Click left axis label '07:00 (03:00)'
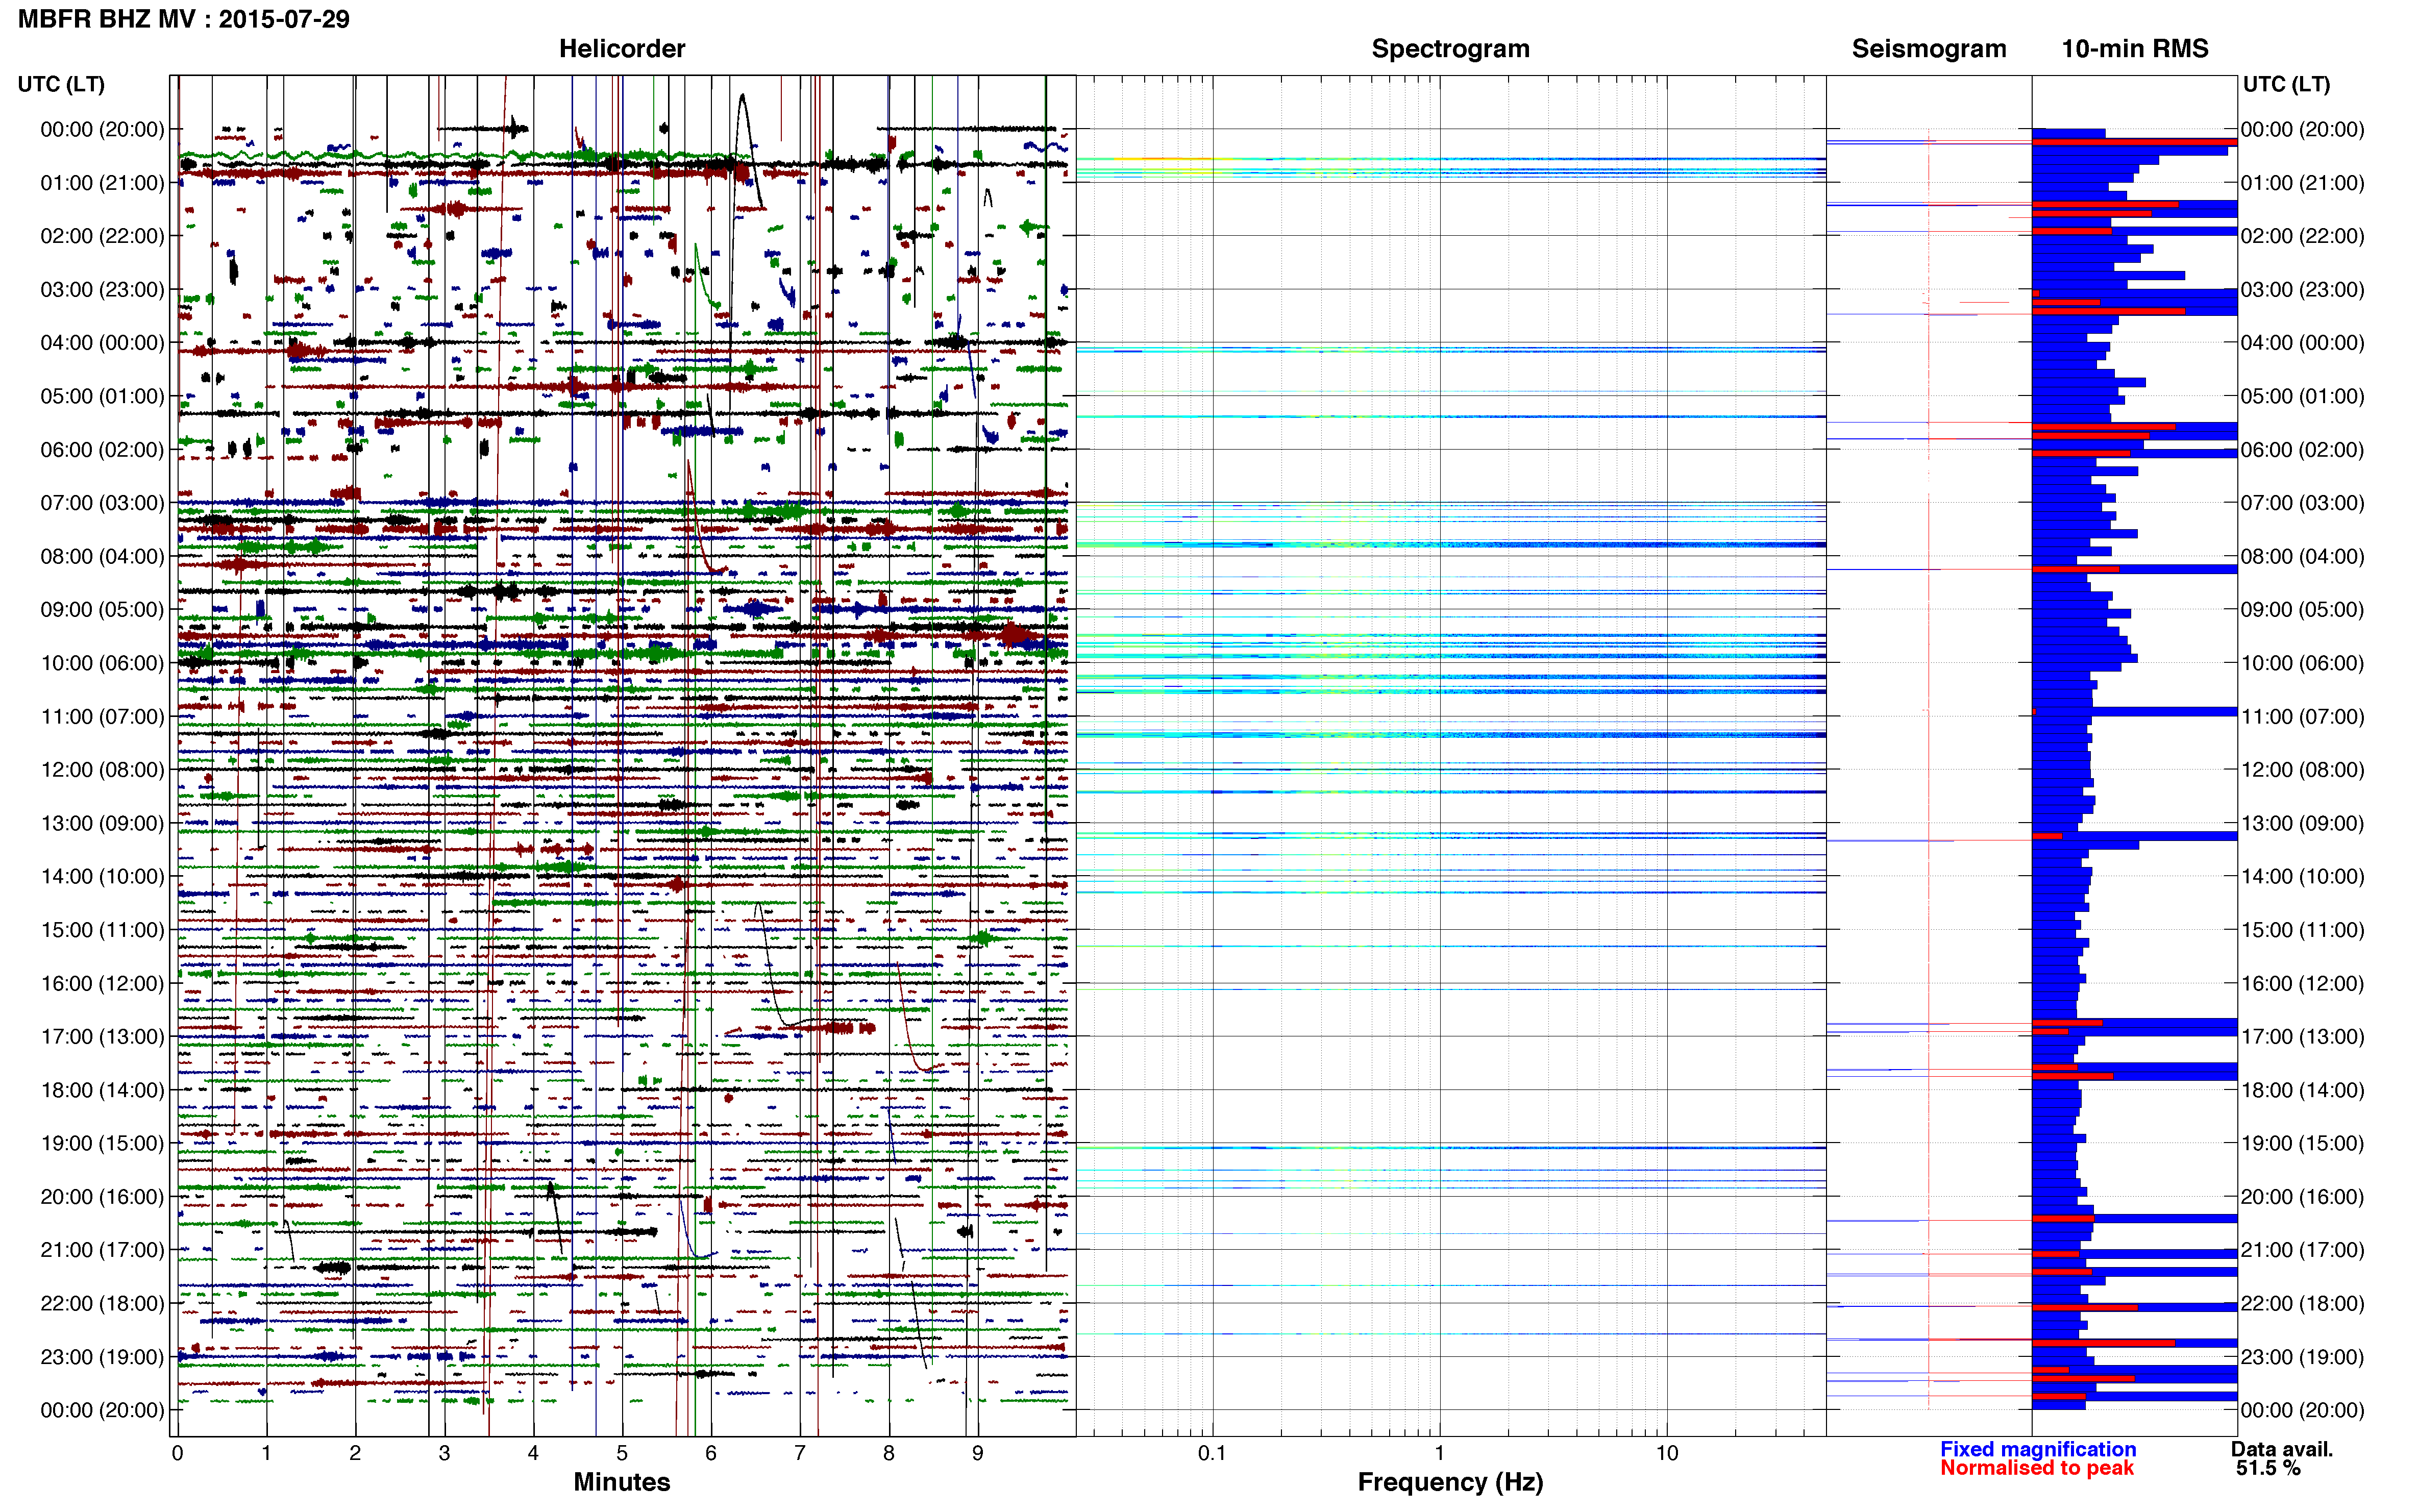Viewport: 2419px width, 1512px height. pyautogui.click(x=102, y=503)
